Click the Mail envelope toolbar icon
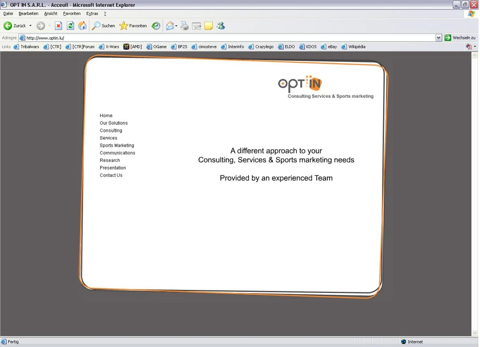 tap(170, 26)
